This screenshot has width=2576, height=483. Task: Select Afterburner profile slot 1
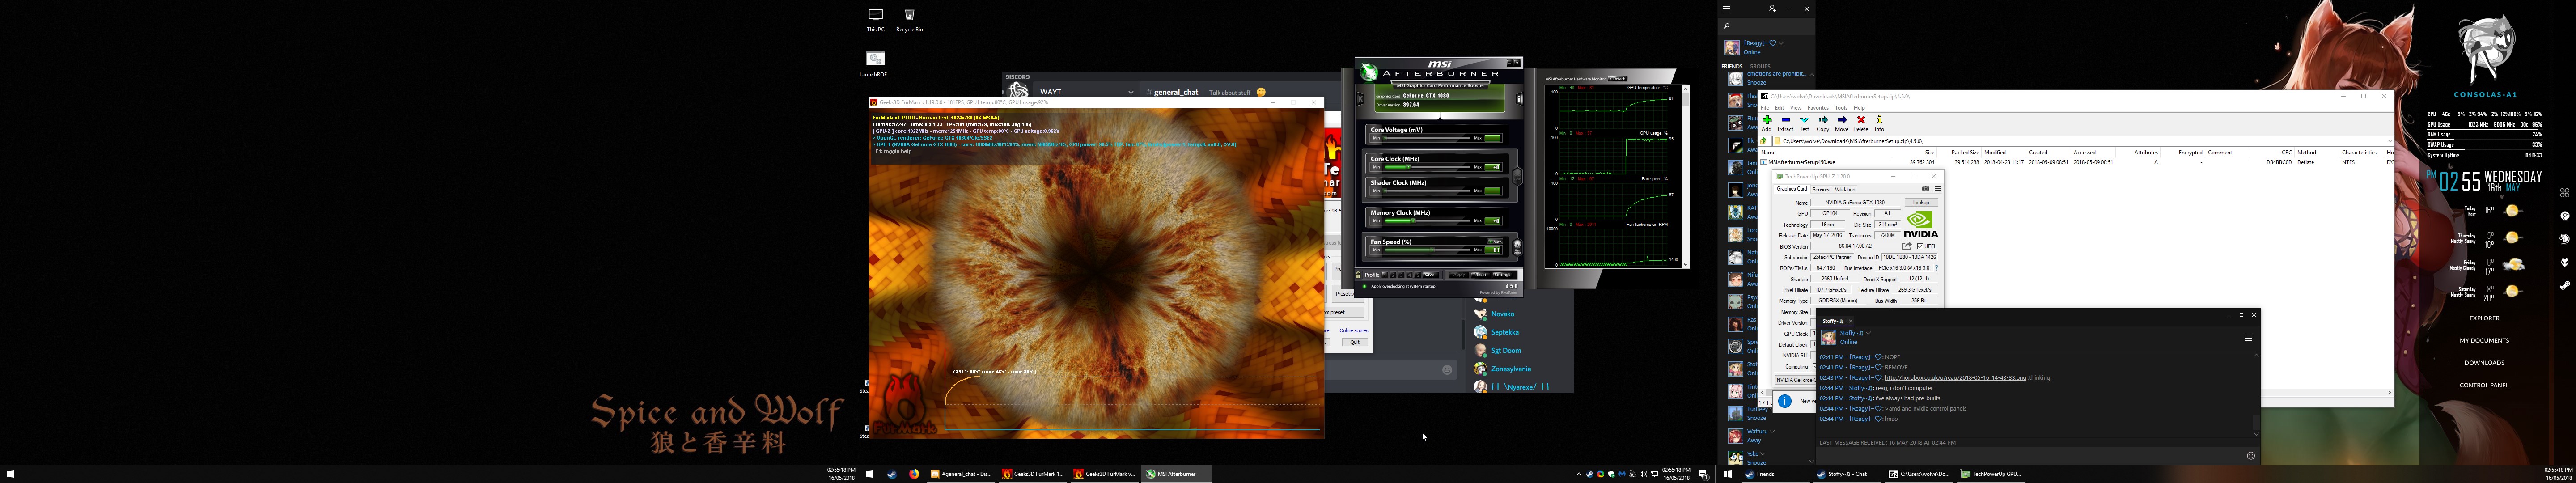1385,275
